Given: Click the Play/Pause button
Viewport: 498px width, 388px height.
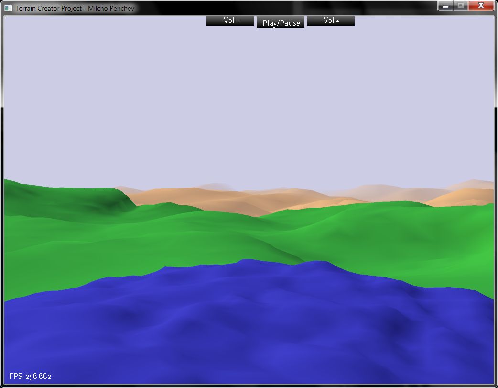Looking at the screenshot, I should pos(281,22).
